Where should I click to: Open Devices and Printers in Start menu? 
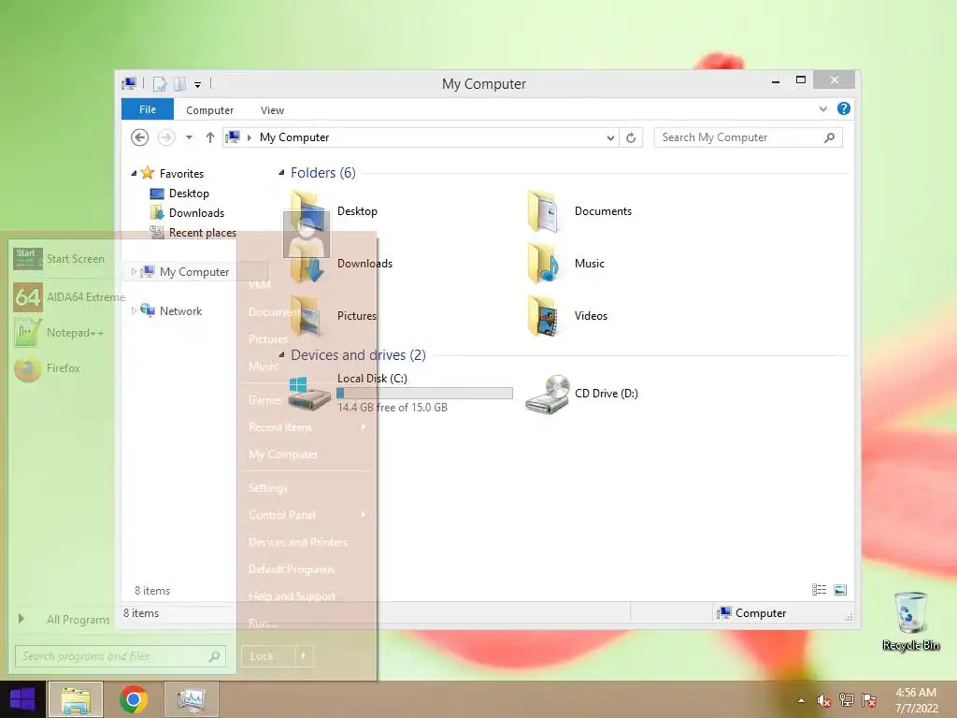pyautogui.click(x=307, y=542)
